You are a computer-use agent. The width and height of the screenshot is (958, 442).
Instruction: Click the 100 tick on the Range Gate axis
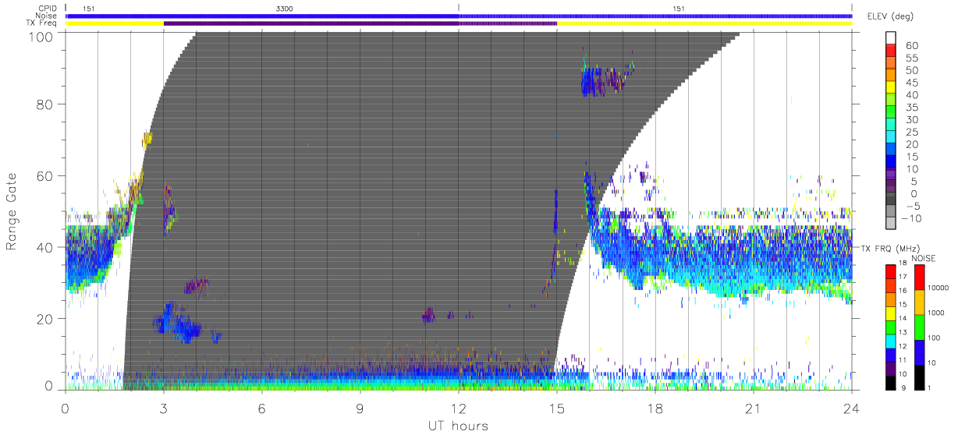40,36
